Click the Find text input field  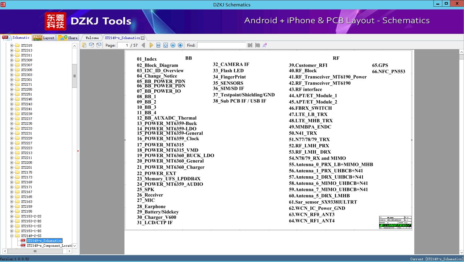(x=221, y=45)
